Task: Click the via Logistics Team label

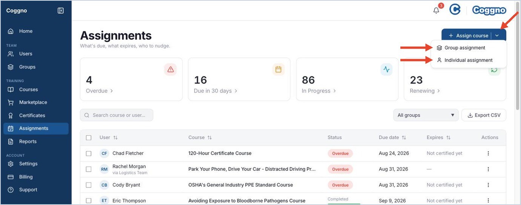Action: tap(130, 173)
